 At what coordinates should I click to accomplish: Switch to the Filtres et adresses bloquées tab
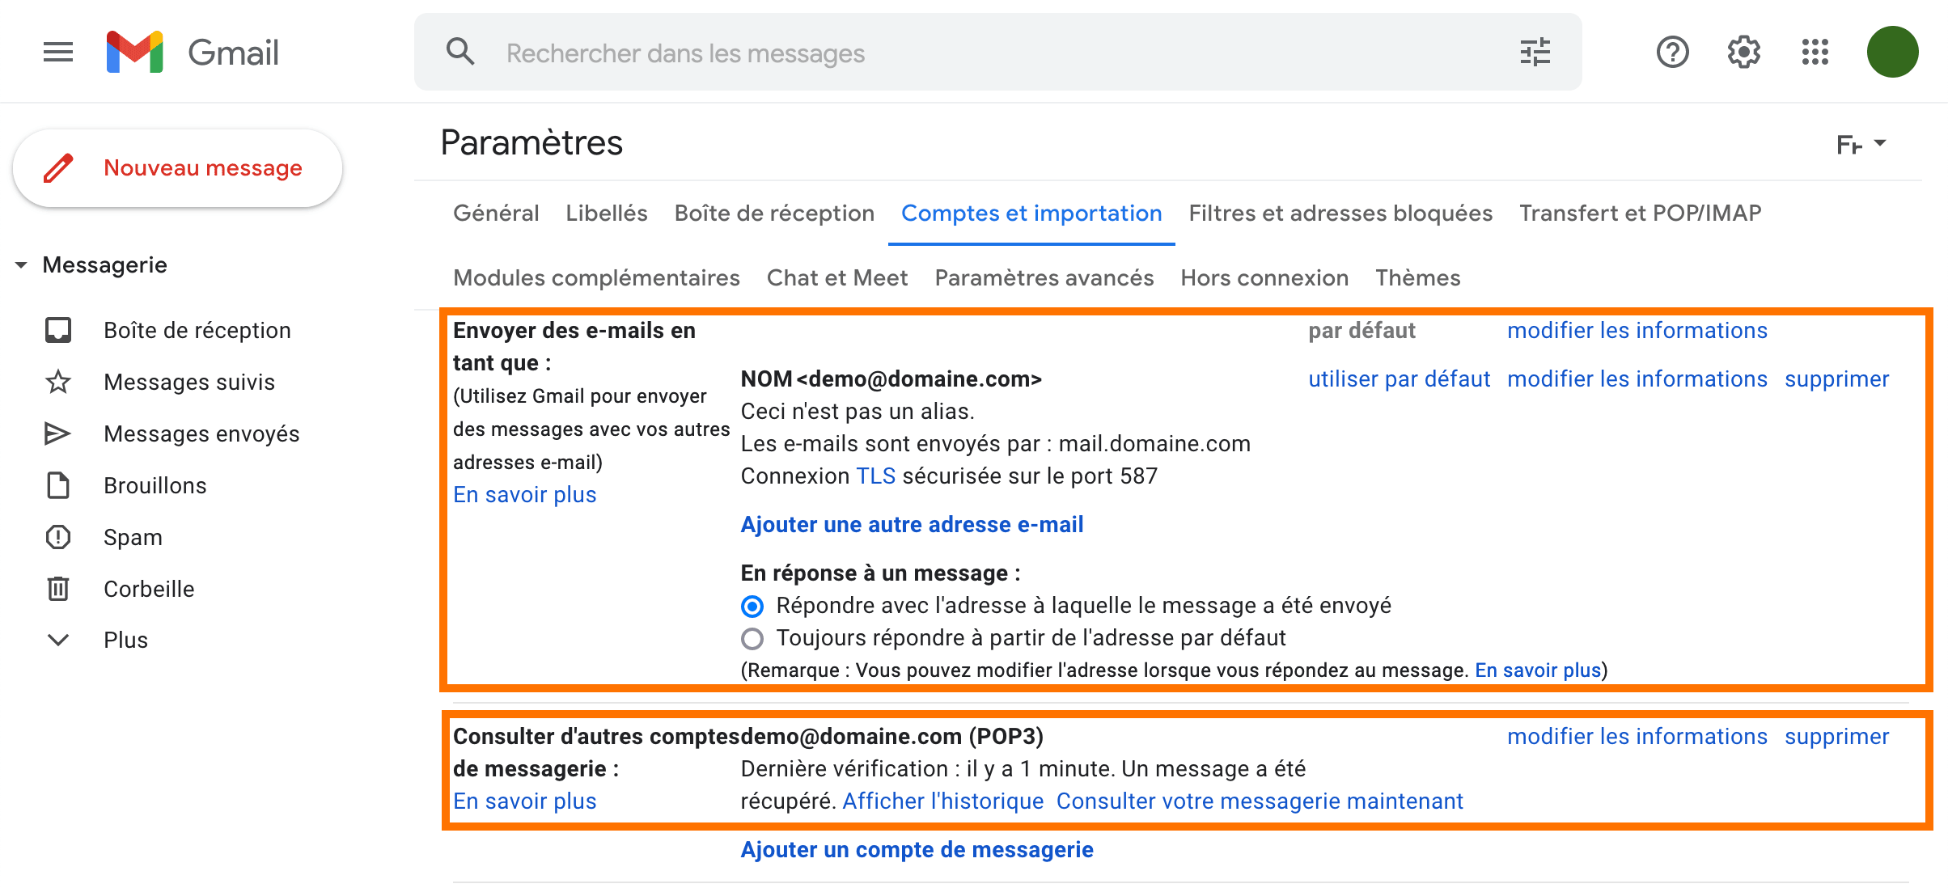1340,213
